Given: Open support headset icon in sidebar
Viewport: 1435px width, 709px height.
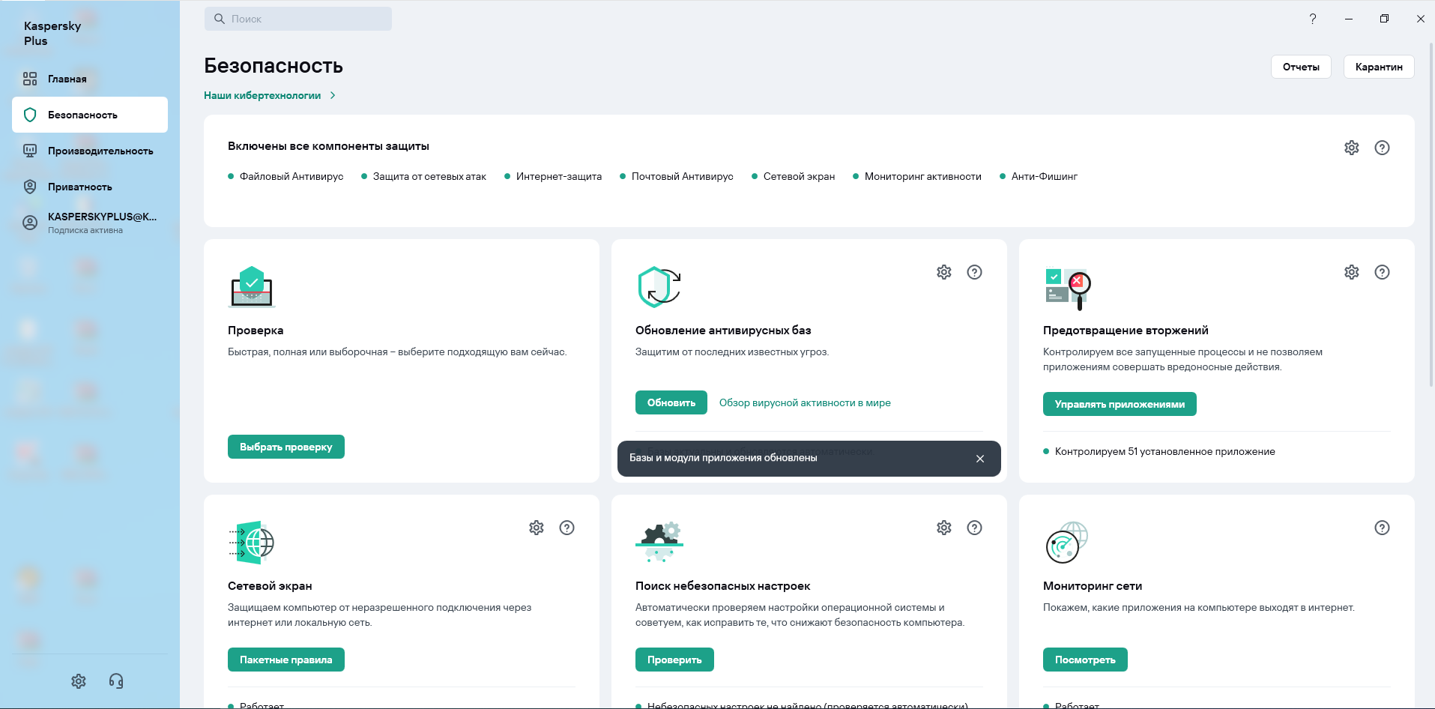Looking at the screenshot, I should [x=116, y=681].
